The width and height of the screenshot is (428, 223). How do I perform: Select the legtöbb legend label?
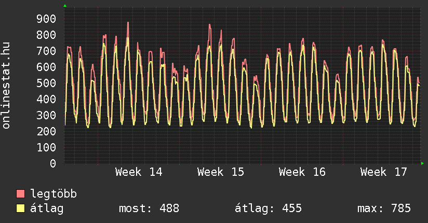[x=53, y=194]
